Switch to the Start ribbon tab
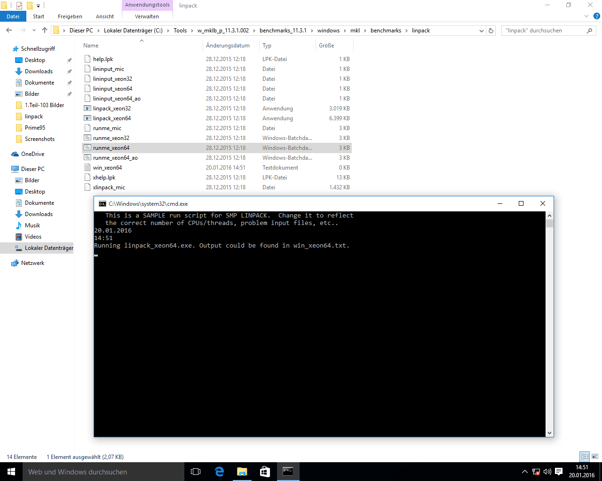 click(x=39, y=16)
